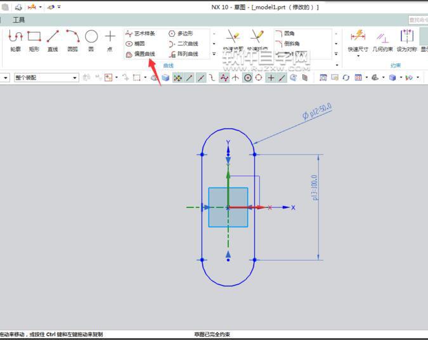Select the Line (直线) tool
The height and width of the screenshot is (340, 428).
click(x=53, y=41)
